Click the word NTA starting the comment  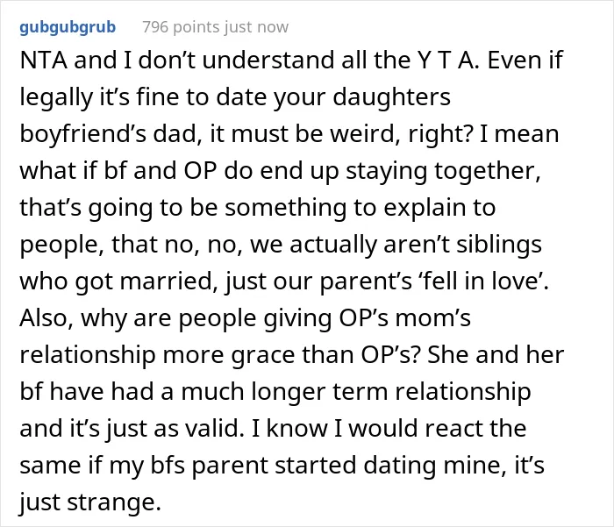(44, 61)
